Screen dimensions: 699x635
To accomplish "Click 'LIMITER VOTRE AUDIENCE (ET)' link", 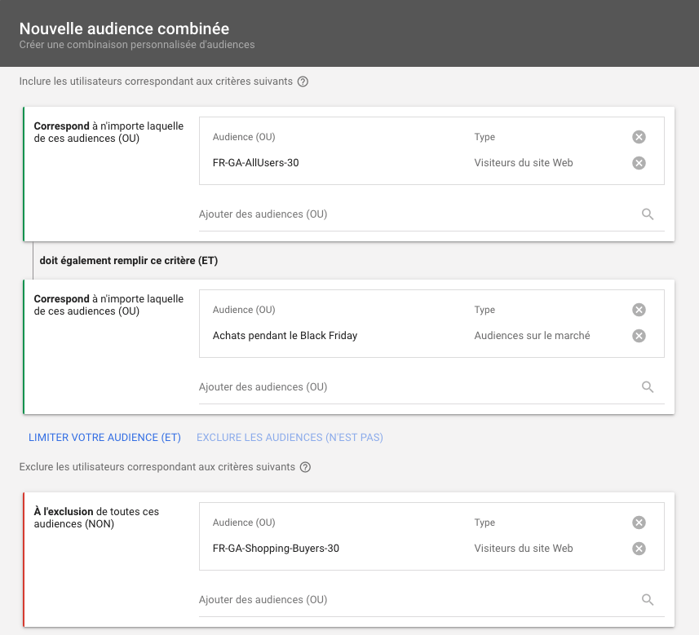I will tap(104, 438).
